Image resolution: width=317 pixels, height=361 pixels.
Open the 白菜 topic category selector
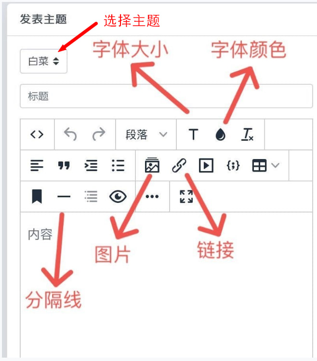(43, 61)
